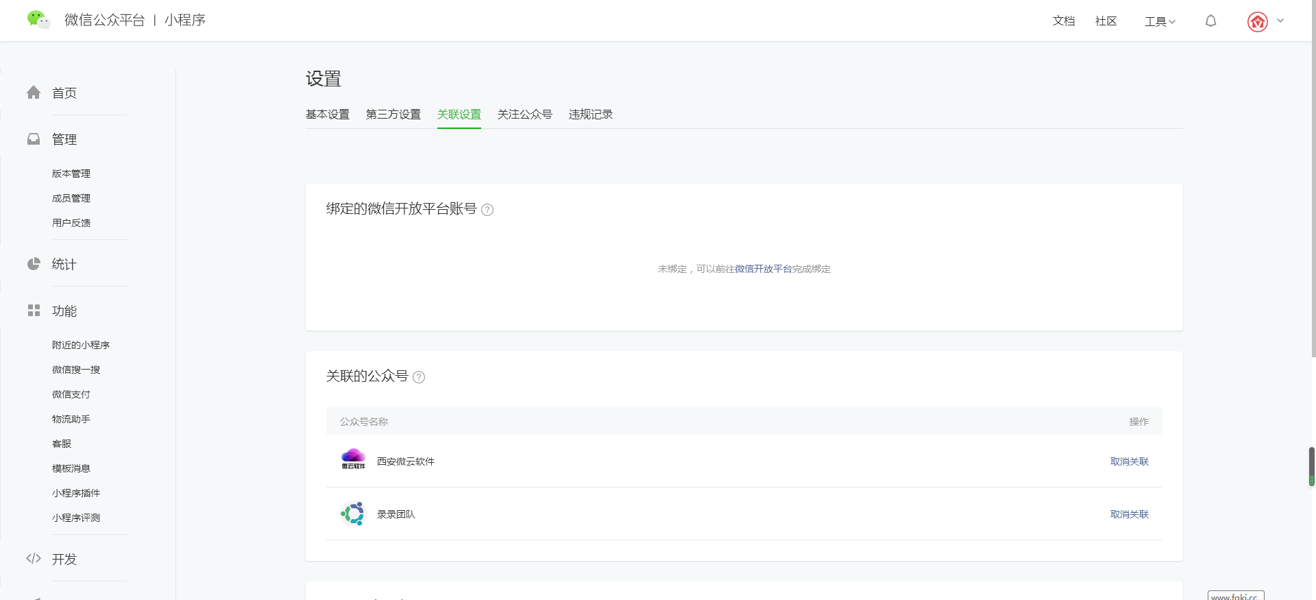Screen dimensions: 1316x600
Task: Expand the 工具 dropdown menu
Action: click(1160, 21)
